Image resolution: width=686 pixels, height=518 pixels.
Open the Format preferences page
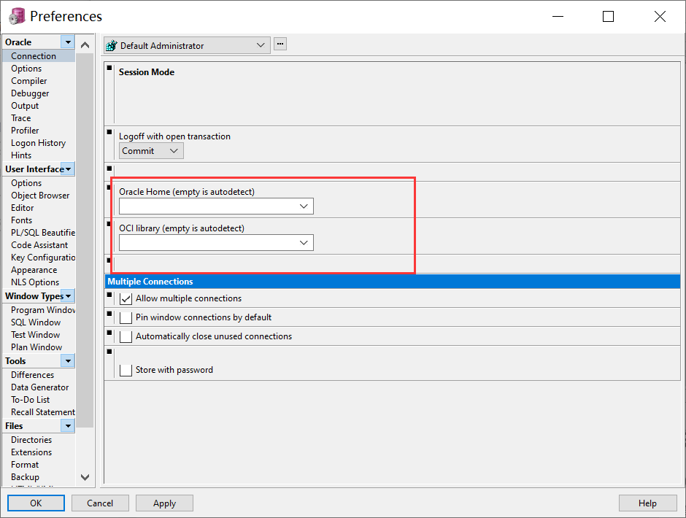click(x=25, y=465)
